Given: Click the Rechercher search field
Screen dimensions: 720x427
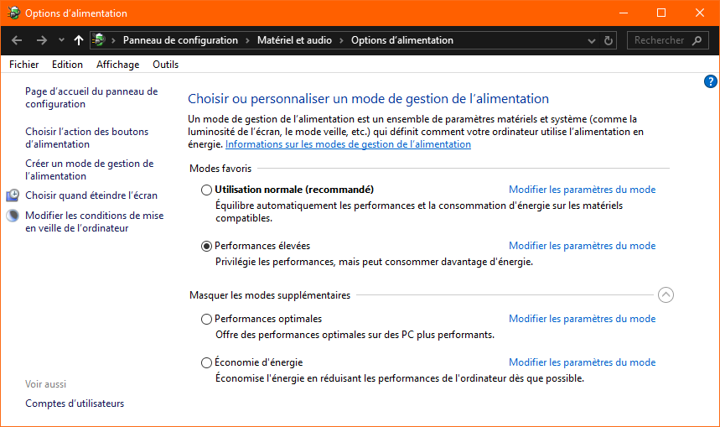Looking at the screenshot, I should (659, 40).
